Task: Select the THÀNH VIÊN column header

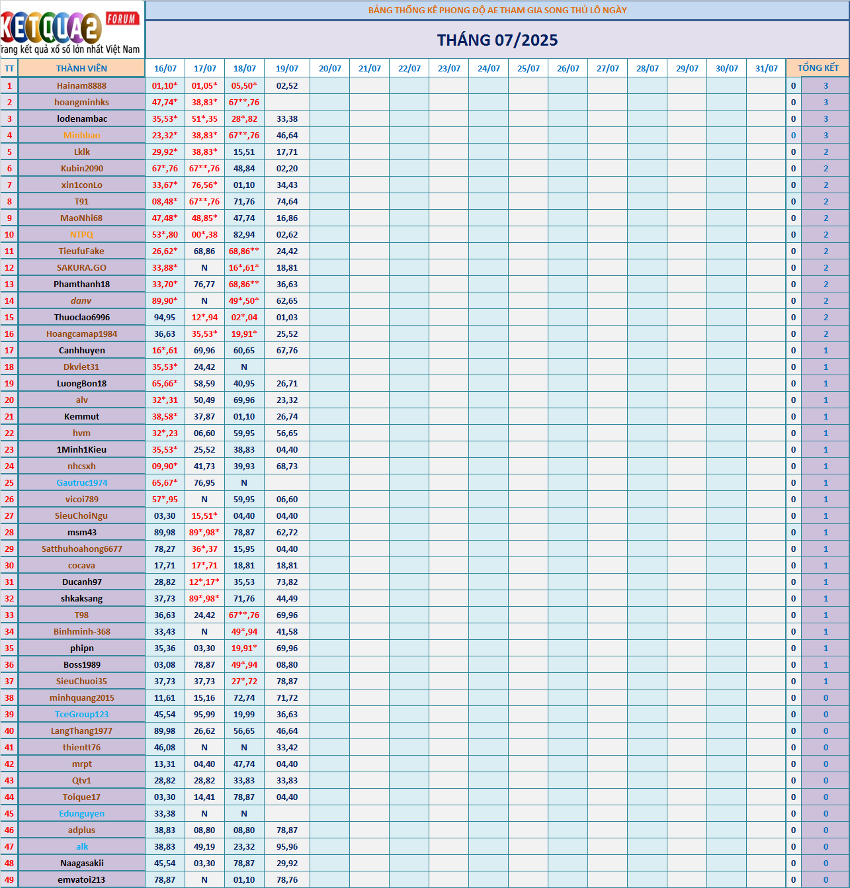Action: point(81,68)
